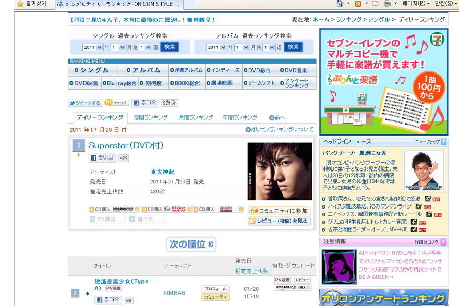Screen dimensions: 459x306
Task: Click レビュー(投稿)を見る button
Action: click(279, 221)
